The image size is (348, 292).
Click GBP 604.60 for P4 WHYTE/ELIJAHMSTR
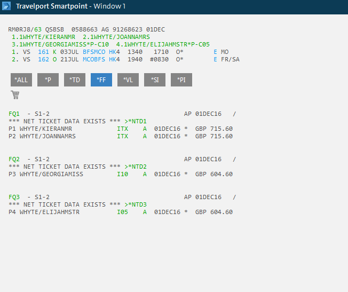(214, 212)
